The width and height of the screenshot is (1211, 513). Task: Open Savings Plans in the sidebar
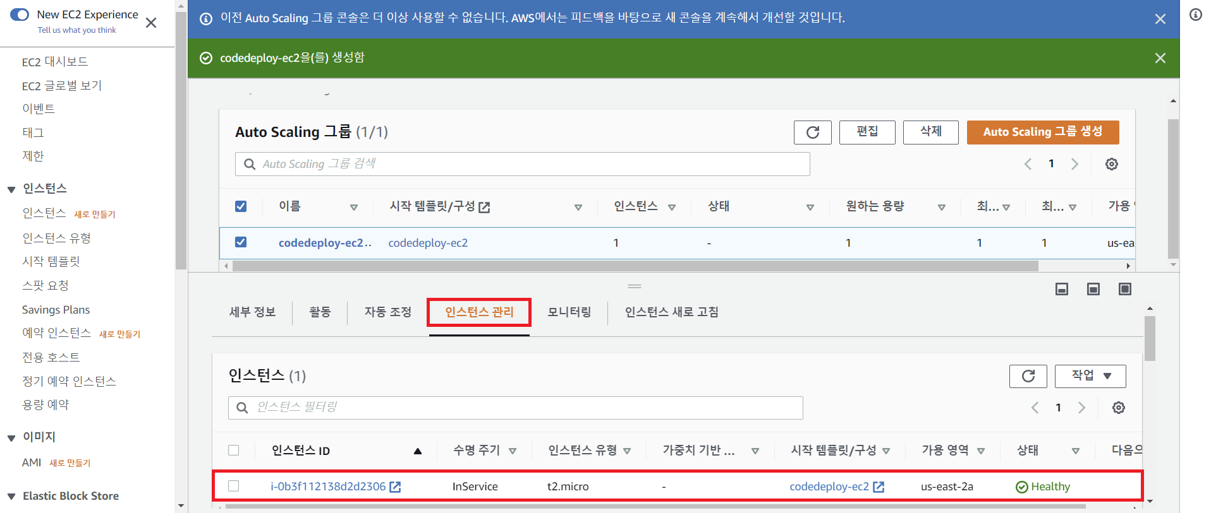click(56, 310)
